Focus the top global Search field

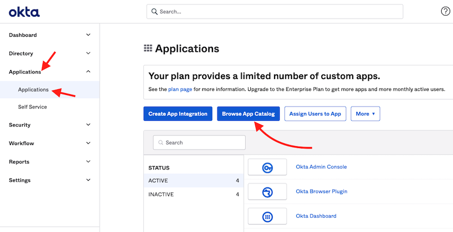(x=275, y=11)
